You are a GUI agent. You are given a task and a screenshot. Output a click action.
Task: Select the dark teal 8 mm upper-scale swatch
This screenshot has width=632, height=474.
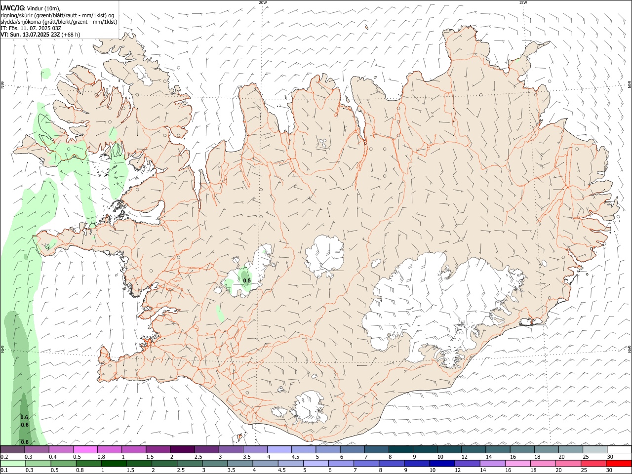[400, 450]
